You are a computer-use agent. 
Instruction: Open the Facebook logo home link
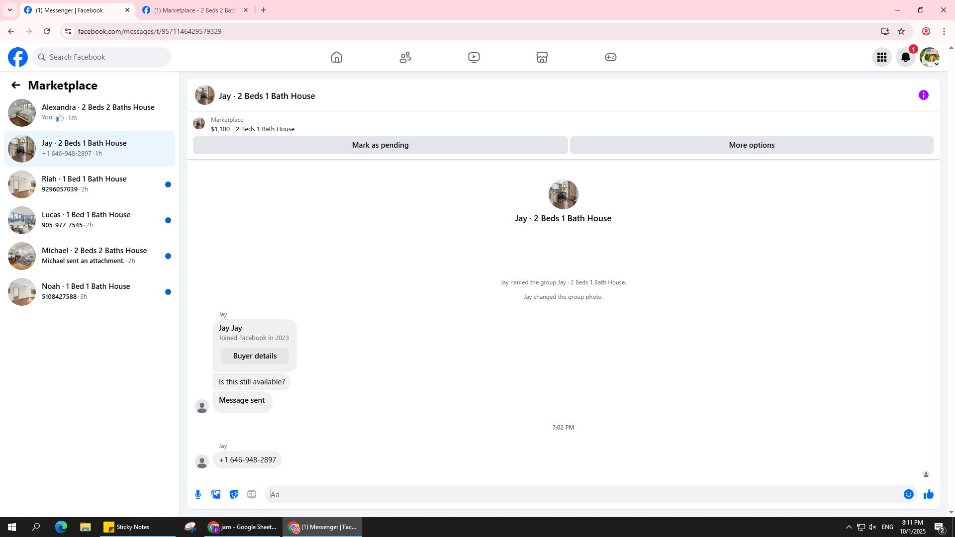point(18,57)
